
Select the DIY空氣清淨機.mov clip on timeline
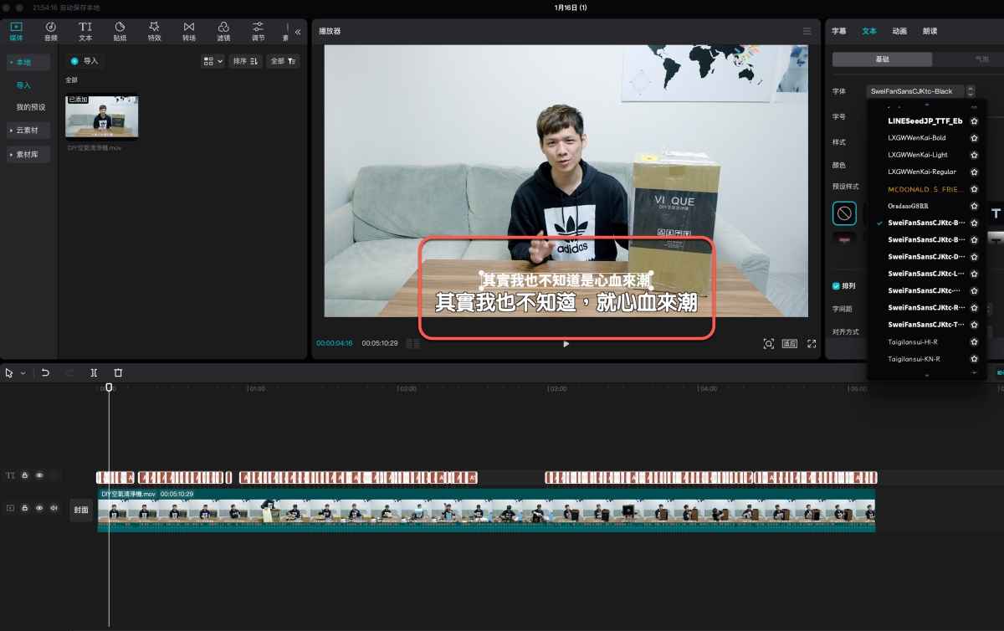click(486, 510)
